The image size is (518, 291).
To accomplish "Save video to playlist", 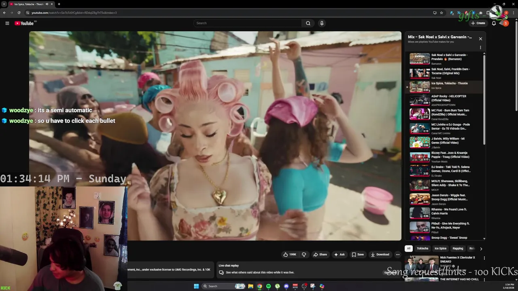I will (358, 255).
